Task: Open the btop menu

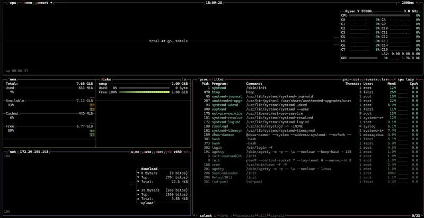Action: 28,3
